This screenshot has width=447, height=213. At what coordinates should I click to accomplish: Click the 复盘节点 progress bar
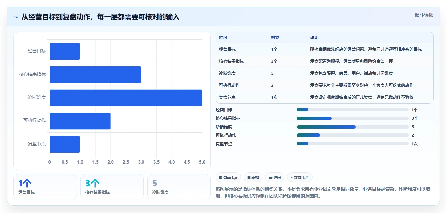[x=352, y=144]
